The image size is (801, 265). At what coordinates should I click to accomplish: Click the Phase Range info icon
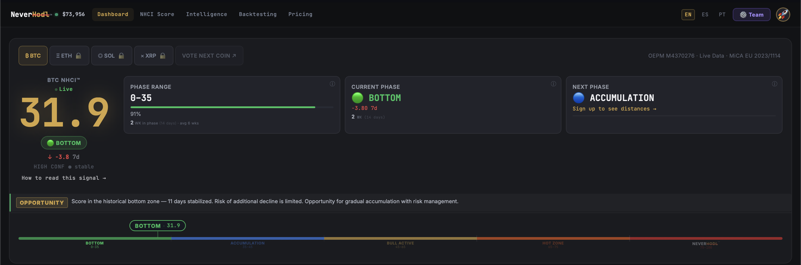pyautogui.click(x=332, y=84)
